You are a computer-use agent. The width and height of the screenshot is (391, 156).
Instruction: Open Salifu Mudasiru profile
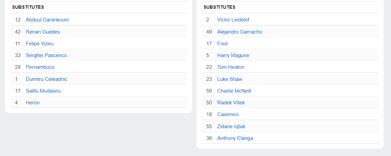pyautogui.click(x=43, y=91)
